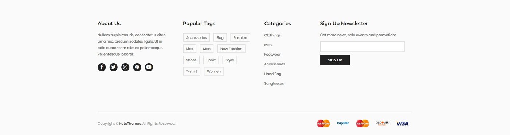Open the Facebook social icon
This screenshot has height=135, width=510.
102,67
